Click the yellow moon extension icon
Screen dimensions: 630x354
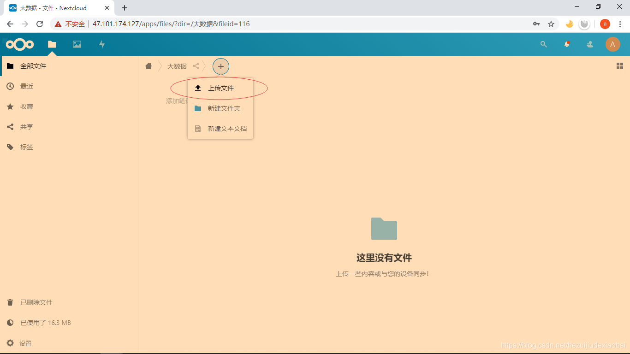pos(570,24)
